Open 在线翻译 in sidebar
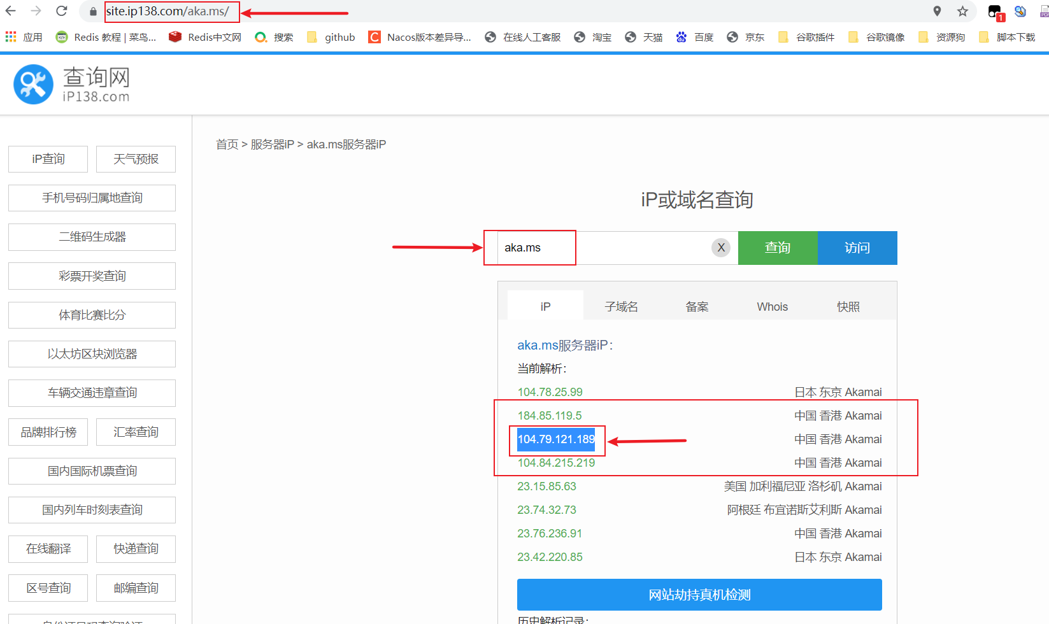 pos(48,549)
